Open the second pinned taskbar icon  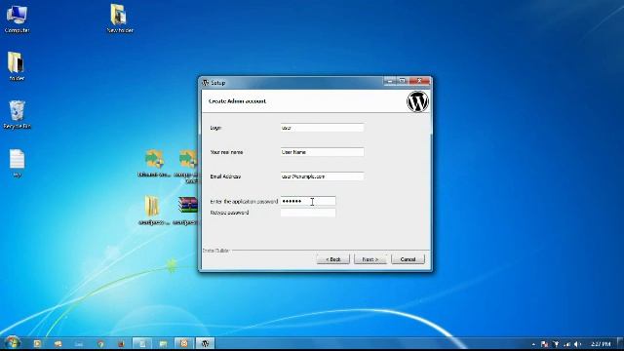click(x=58, y=343)
